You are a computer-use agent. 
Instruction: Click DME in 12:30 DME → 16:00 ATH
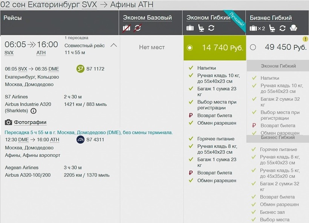click(23, 140)
